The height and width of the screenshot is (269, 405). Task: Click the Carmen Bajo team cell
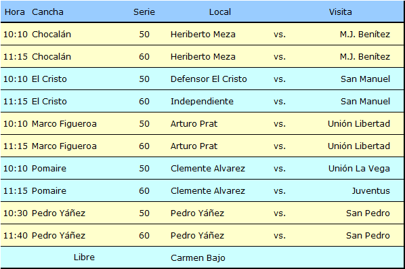198,258
